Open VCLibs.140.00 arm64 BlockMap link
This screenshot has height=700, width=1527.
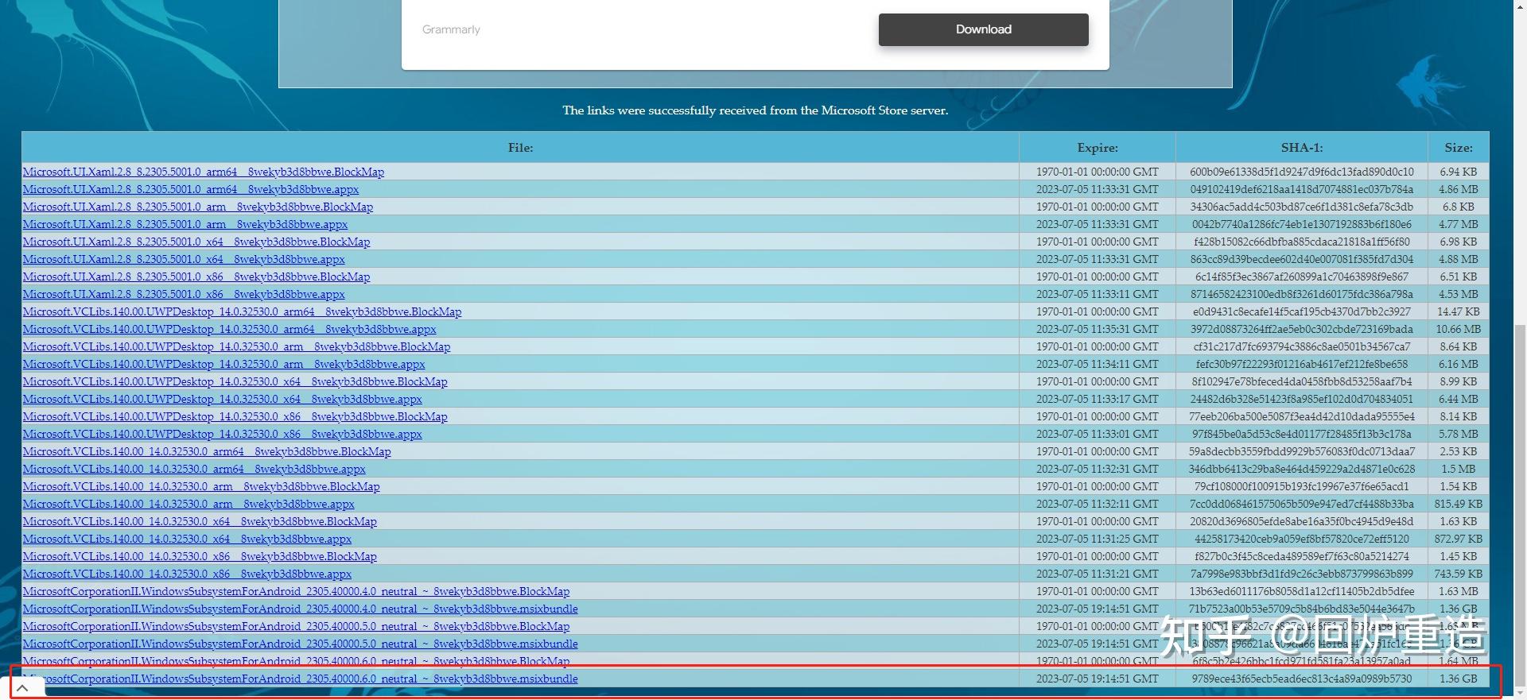[207, 451]
